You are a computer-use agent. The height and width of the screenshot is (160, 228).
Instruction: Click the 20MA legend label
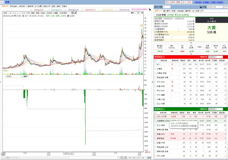click(73, 10)
